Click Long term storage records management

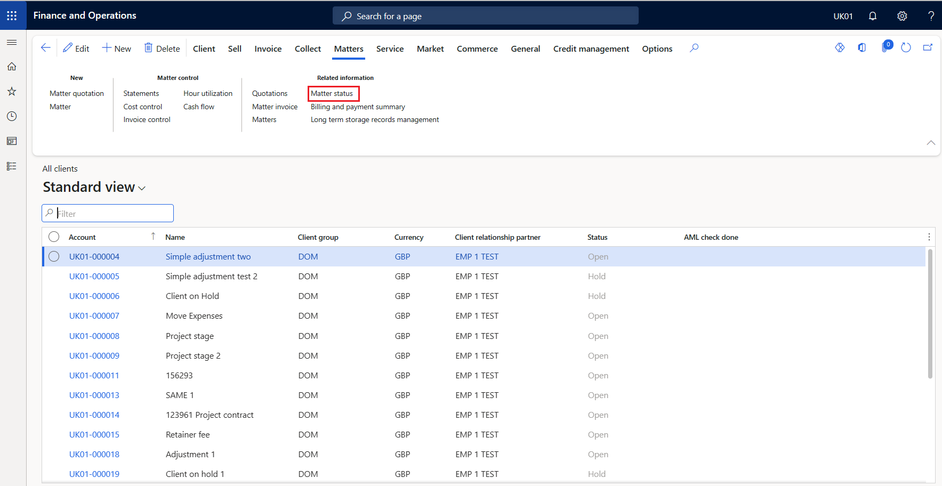375,119
